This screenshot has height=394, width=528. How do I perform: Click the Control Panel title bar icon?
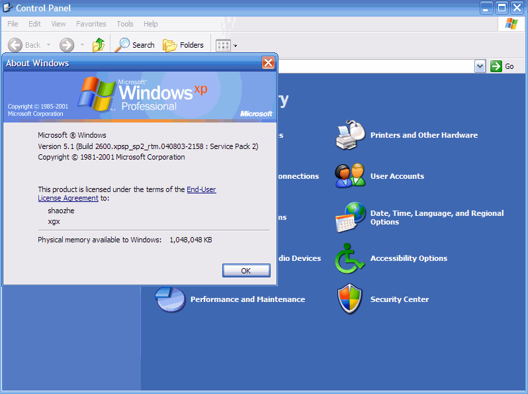(x=7, y=7)
